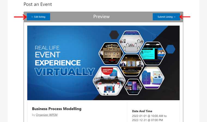Click the event date range text
The image size is (207, 122).
click(149, 118)
